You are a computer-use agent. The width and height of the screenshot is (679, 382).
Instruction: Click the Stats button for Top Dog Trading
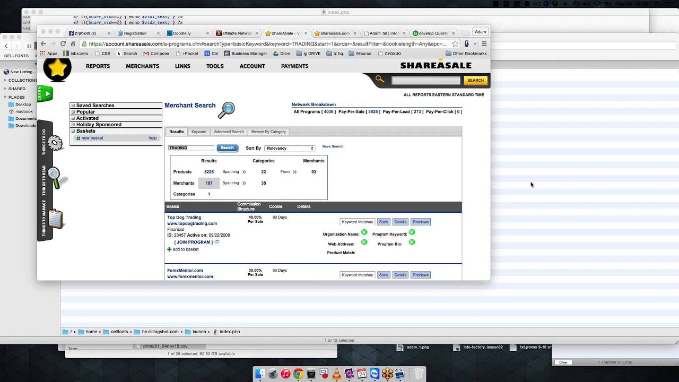click(x=384, y=222)
